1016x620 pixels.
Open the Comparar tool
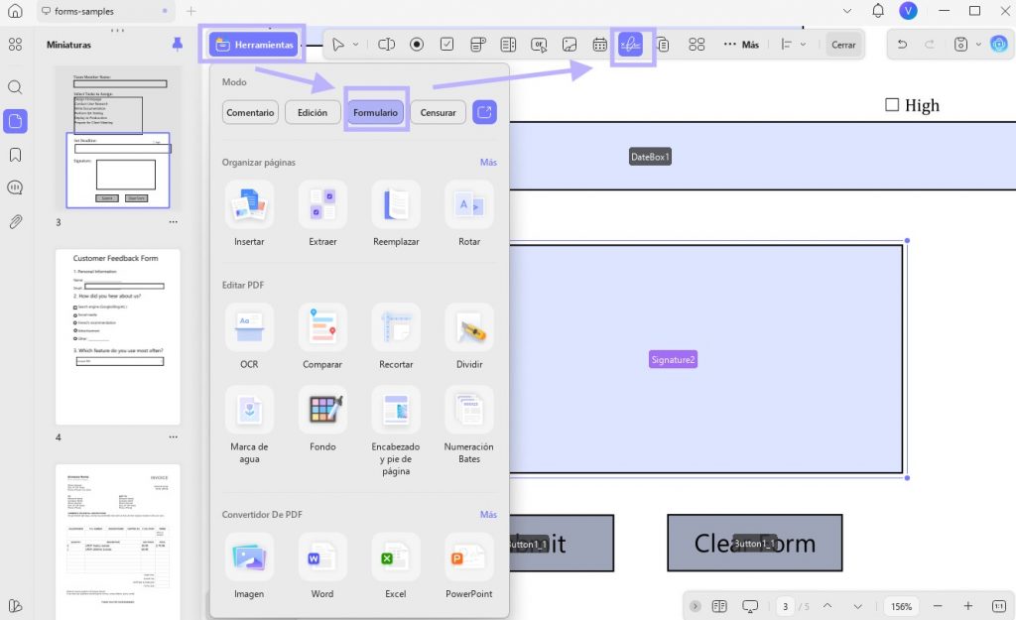[x=322, y=336]
